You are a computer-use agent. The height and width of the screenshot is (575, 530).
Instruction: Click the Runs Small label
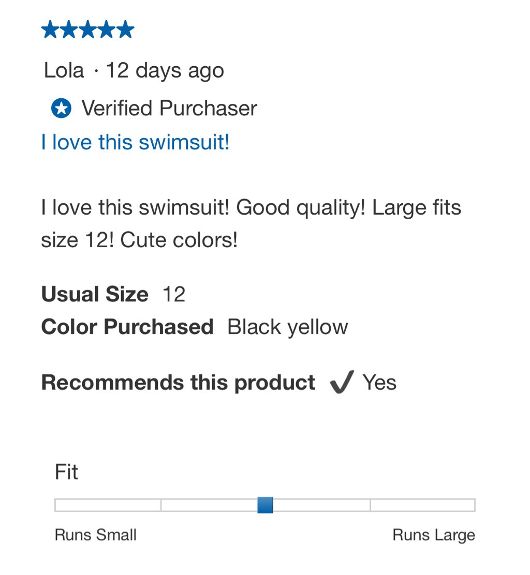[96, 535]
